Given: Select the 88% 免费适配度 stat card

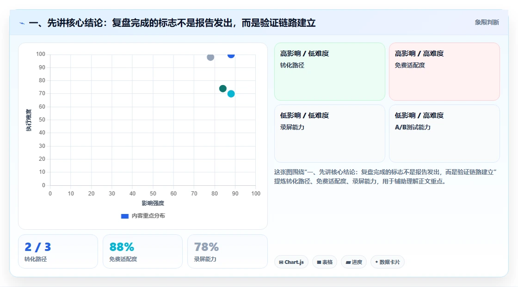Looking at the screenshot, I should 143,251.
